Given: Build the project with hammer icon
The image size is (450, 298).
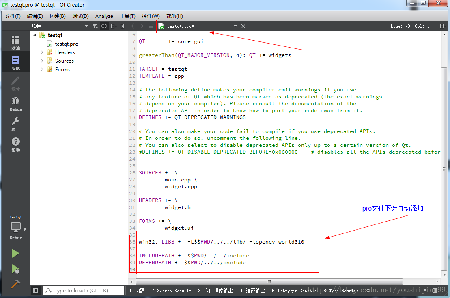Looking at the screenshot, I should pos(15,284).
